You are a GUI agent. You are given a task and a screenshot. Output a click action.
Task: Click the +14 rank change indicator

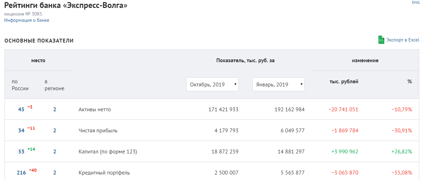tap(31, 149)
